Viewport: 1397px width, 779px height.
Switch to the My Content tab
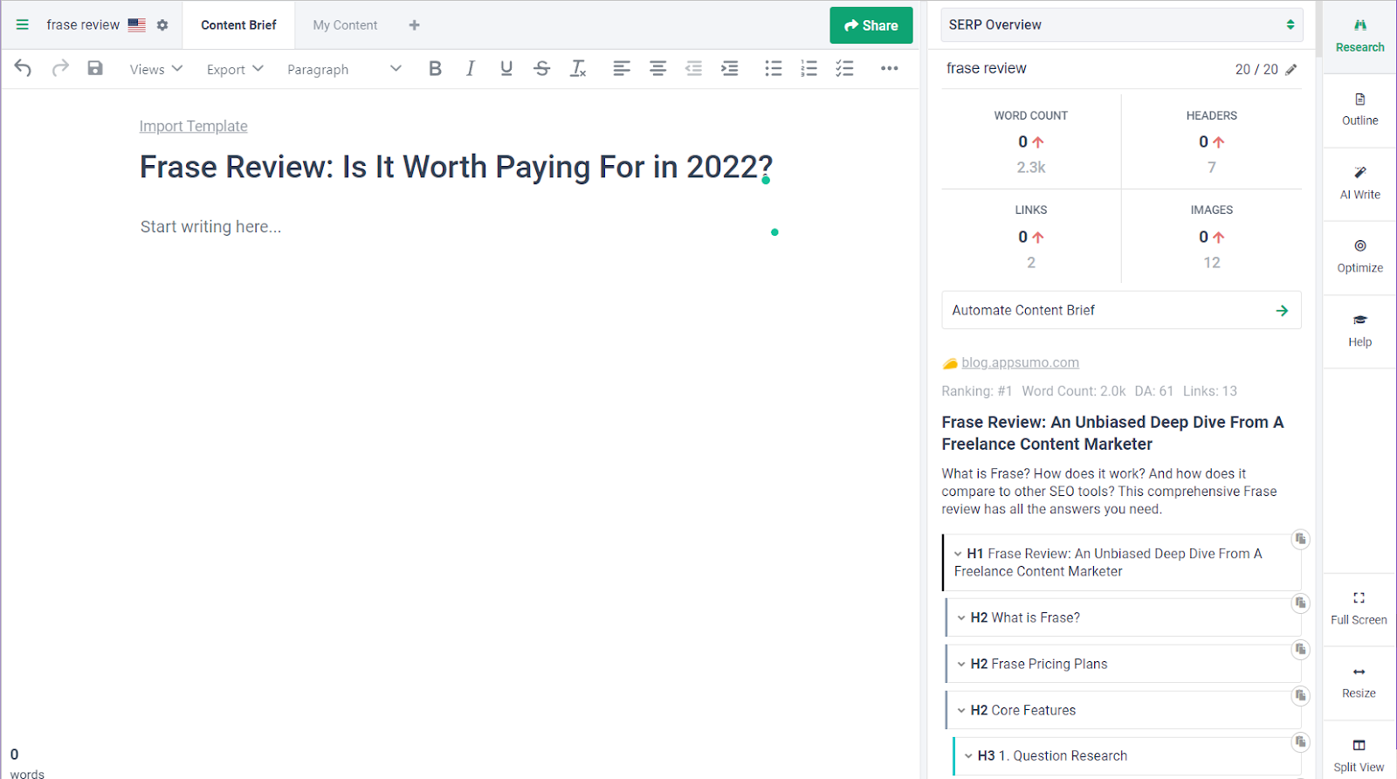[x=345, y=25]
